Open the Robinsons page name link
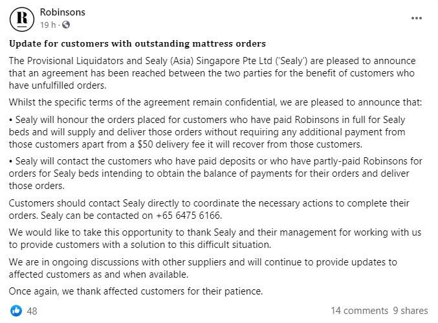This screenshot has height=323, width=438. (62, 13)
